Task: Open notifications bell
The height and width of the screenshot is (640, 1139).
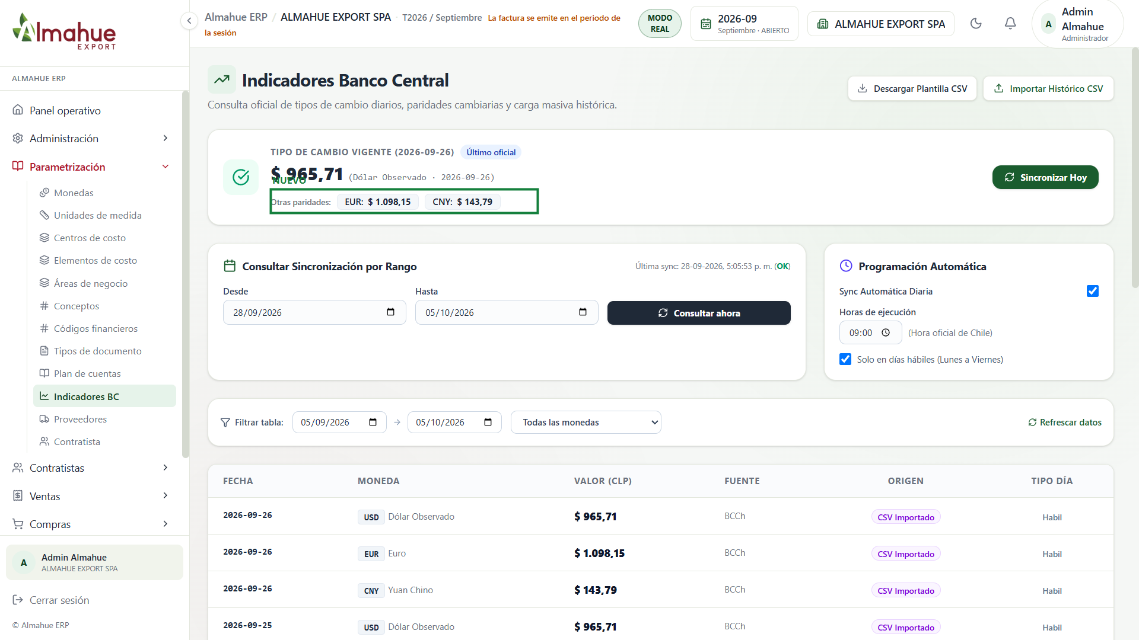Action: (1010, 24)
